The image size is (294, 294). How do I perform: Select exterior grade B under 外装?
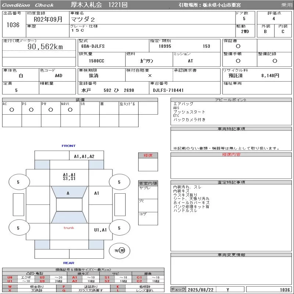point(265,32)
